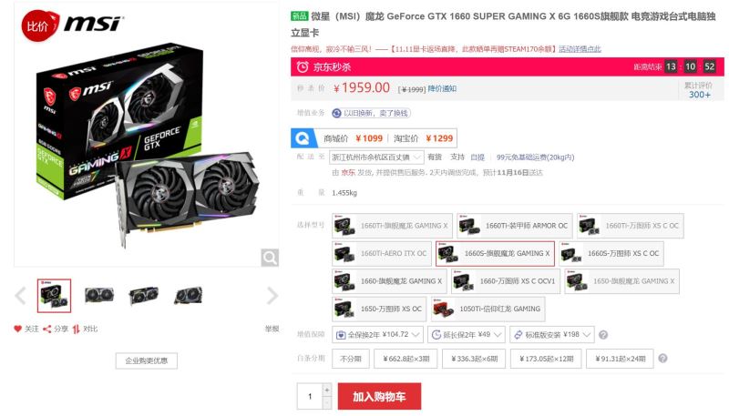Image resolution: width=729 pixels, height=416 pixels.
Task: Show next thumbnails with right arrow
Action: [272, 296]
